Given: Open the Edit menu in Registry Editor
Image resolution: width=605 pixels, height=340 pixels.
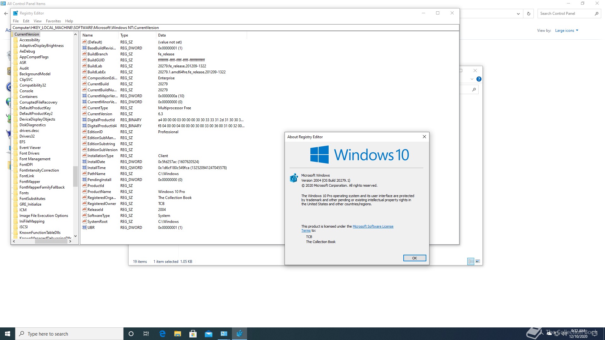Looking at the screenshot, I should click(x=26, y=21).
